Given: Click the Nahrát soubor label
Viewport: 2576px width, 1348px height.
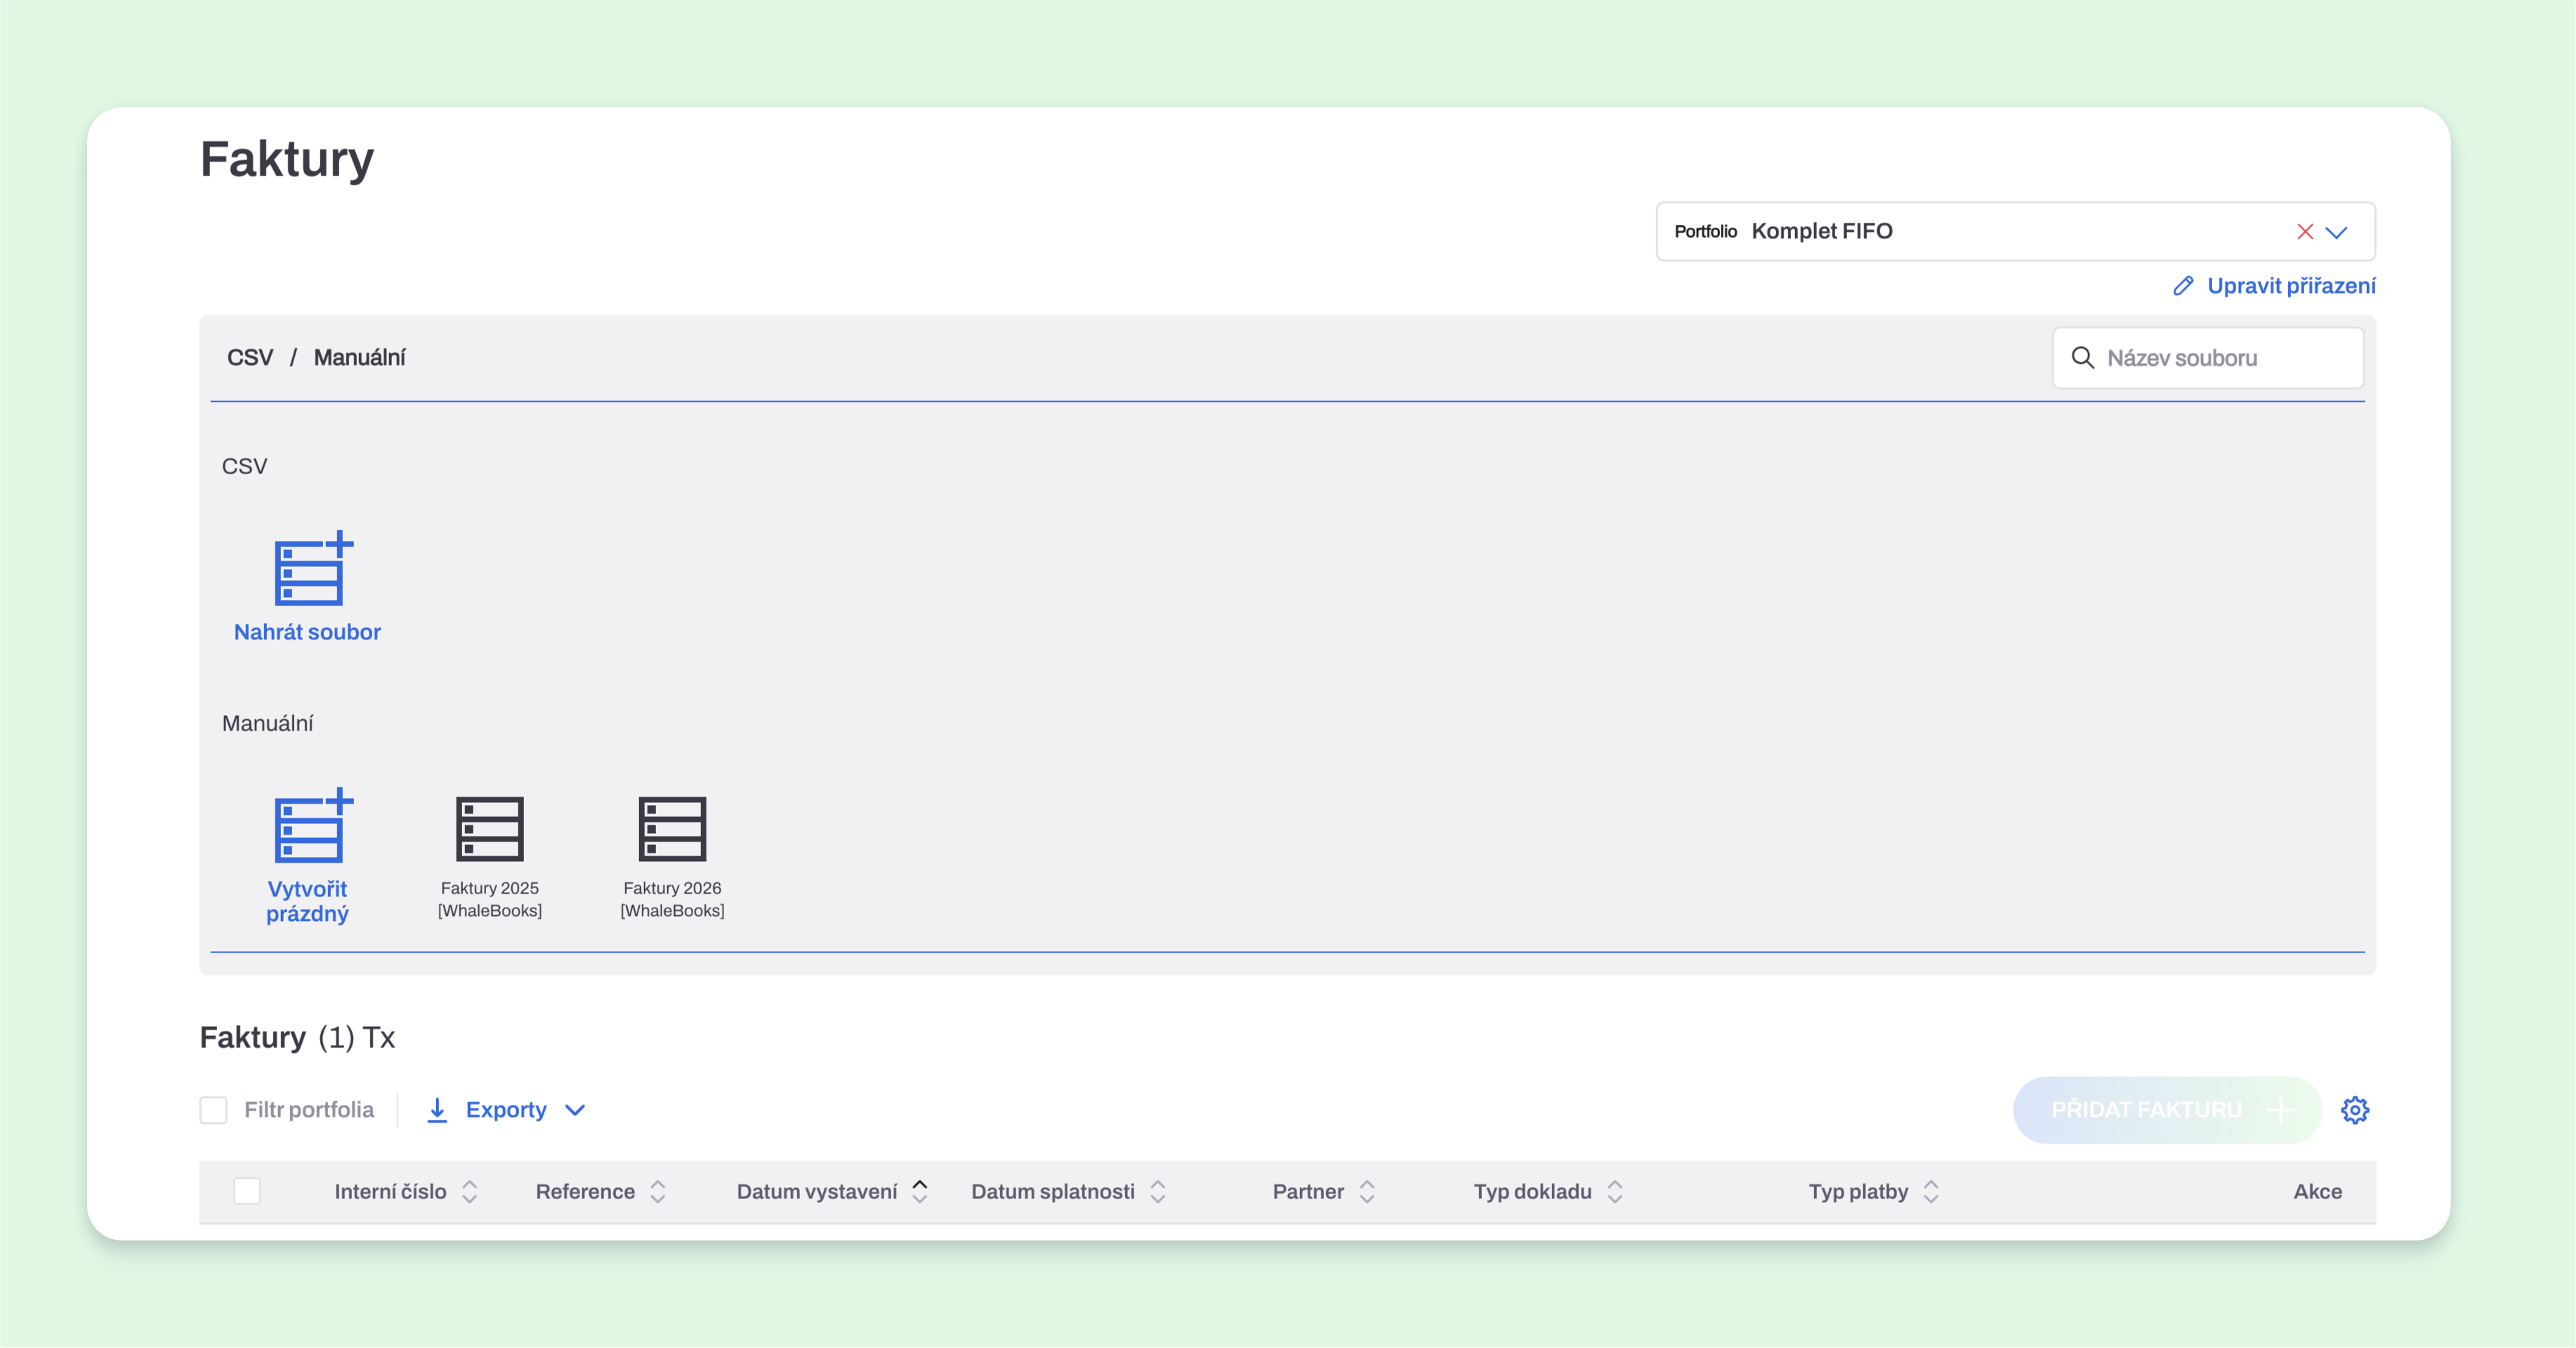Looking at the screenshot, I should coord(307,632).
